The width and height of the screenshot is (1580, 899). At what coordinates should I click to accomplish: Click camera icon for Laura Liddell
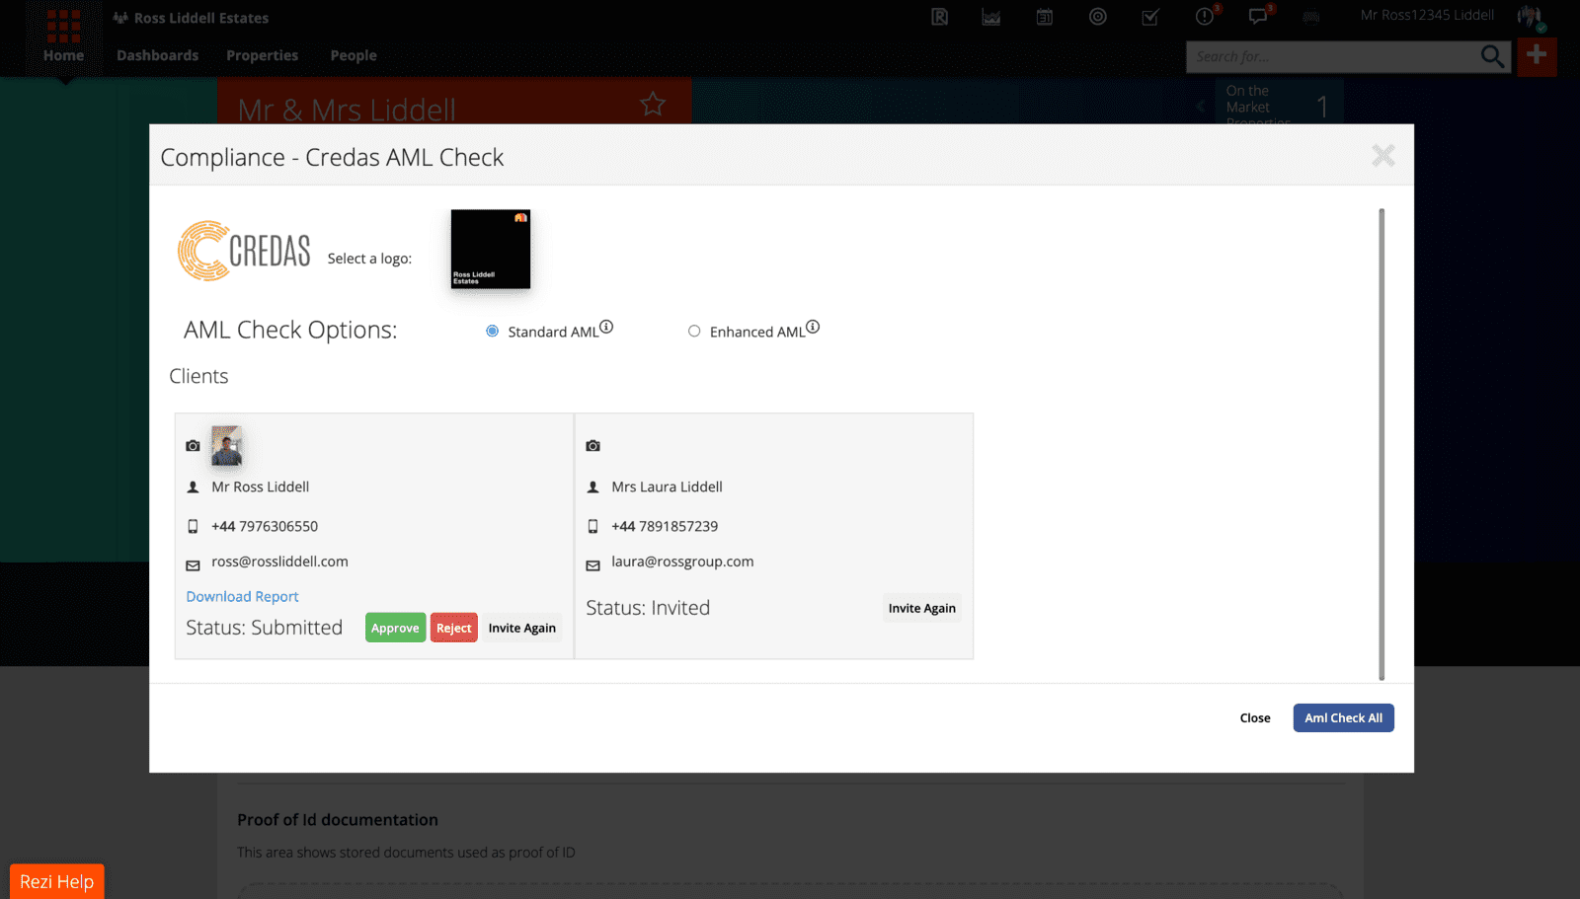pyautogui.click(x=592, y=446)
